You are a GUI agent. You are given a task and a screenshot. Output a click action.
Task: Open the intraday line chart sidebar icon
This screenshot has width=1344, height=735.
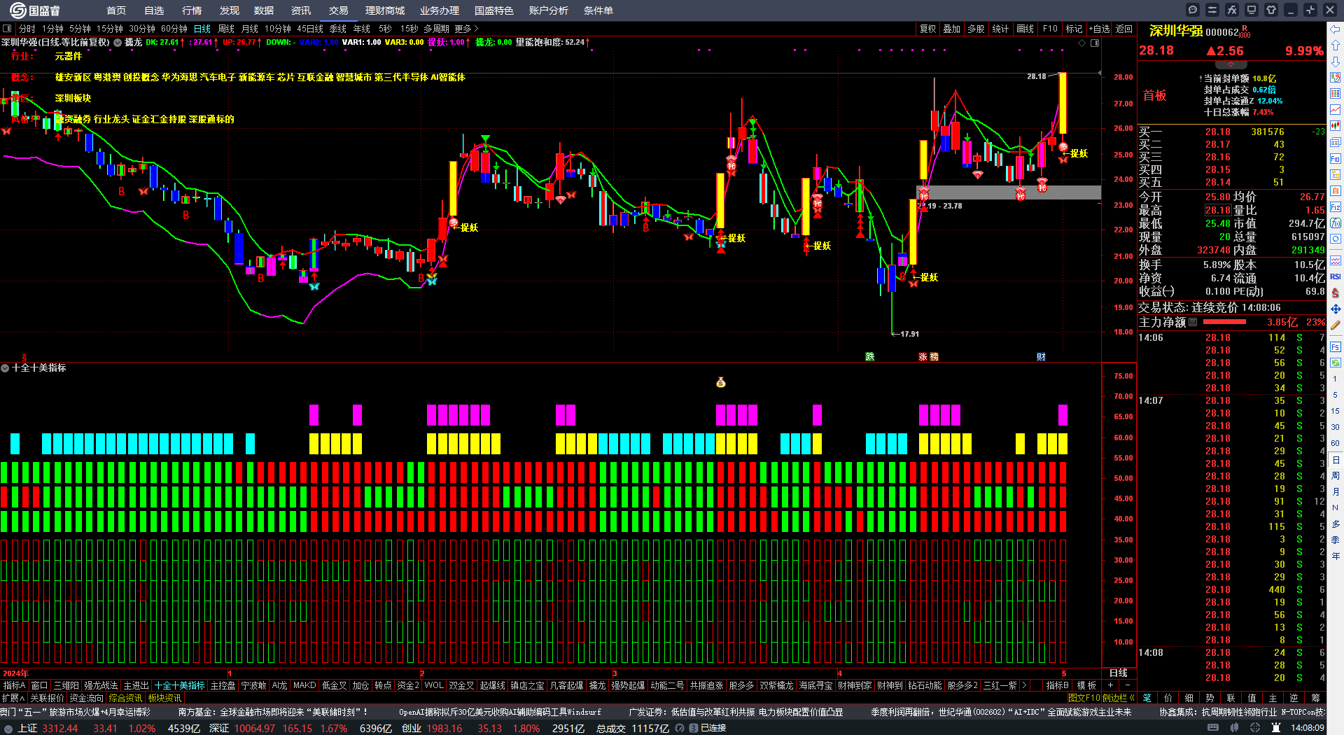(1336, 110)
